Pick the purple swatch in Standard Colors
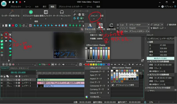This screenshot has height=104, width=177. (x=109, y=64)
